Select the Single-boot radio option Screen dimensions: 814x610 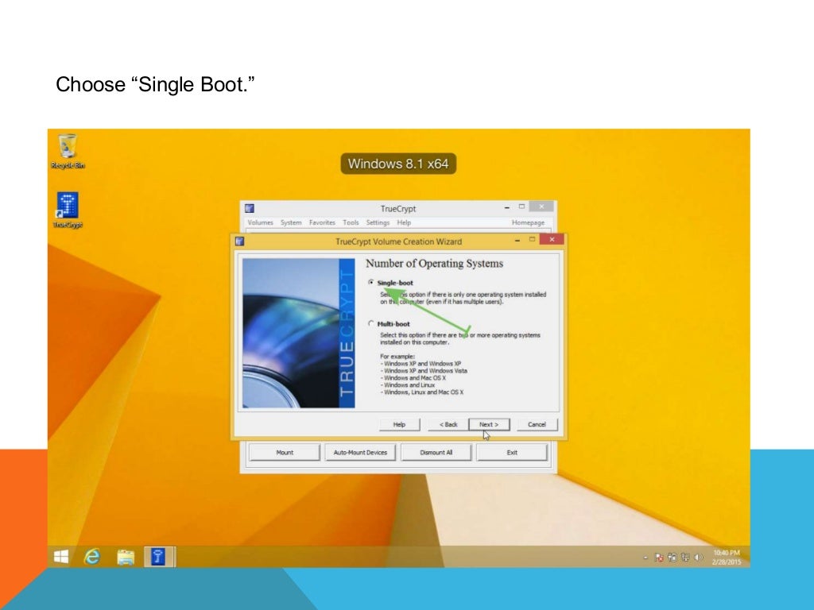click(370, 282)
